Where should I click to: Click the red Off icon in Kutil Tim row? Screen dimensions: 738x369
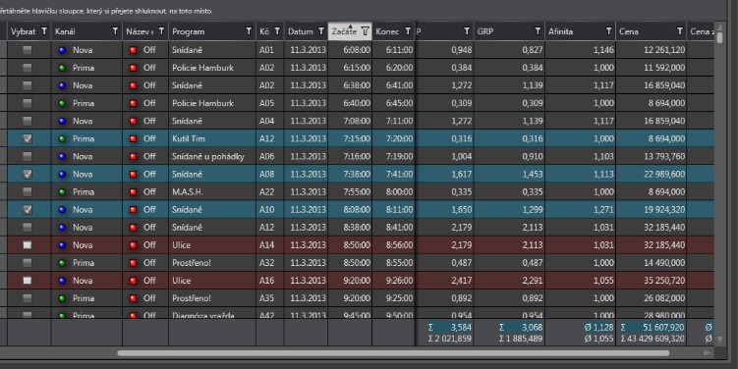pyautogui.click(x=134, y=138)
